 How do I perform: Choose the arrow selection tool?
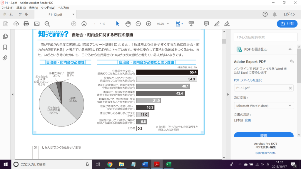[118, 24]
